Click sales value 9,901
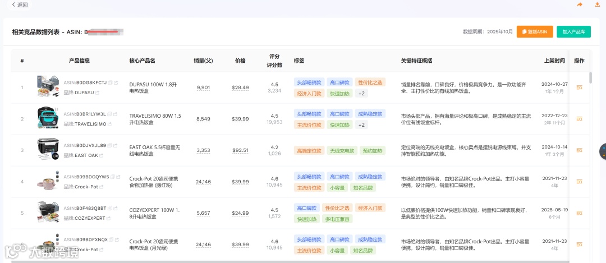Screen dimensions: 606x263 coord(203,87)
